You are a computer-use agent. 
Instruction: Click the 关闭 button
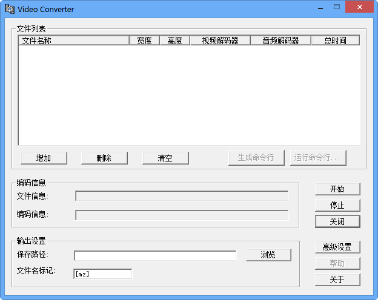(337, 221)
